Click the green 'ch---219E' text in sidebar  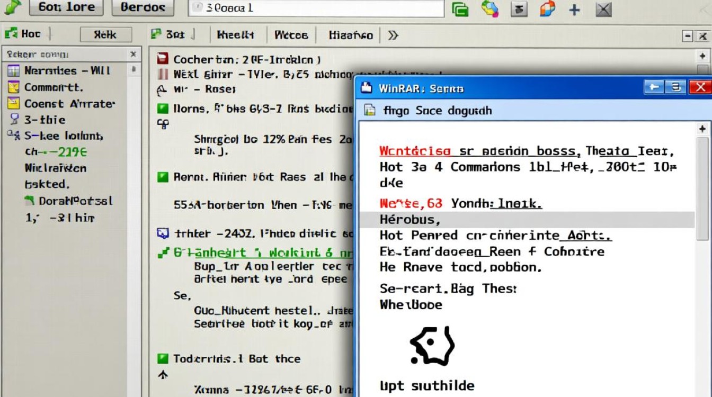56,152
